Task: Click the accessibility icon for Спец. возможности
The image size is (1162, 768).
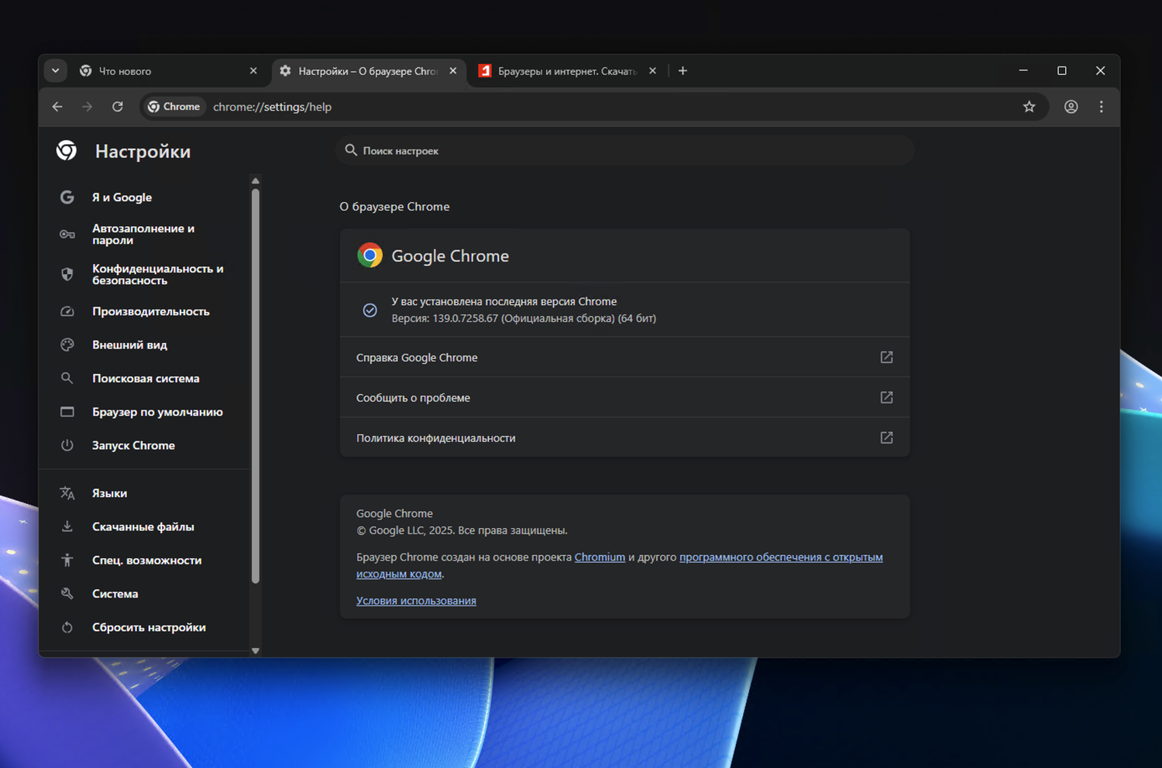Action: [x=67, y=560]
